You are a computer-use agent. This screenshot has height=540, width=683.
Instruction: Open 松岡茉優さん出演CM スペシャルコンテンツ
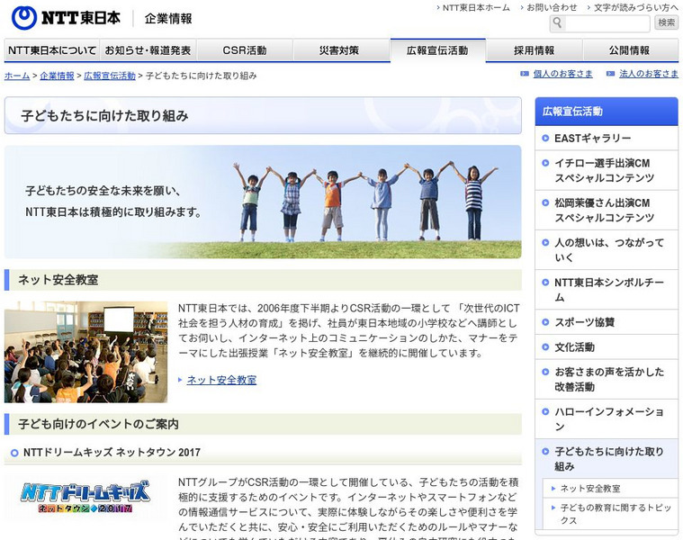[607, 211]
